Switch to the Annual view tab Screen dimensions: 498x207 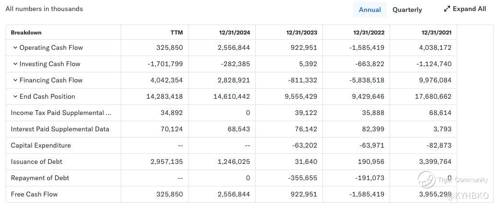coord(369,10)
